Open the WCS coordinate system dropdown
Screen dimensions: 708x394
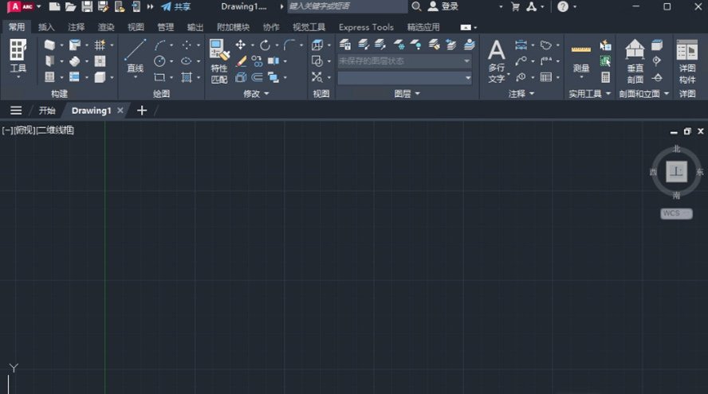tap(676, 213)
